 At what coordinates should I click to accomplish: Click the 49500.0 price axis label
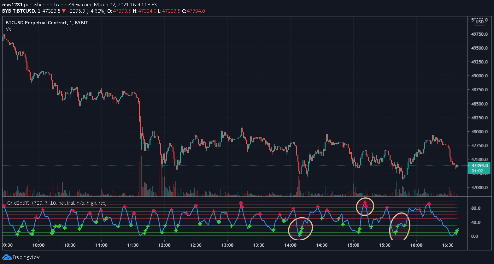click(479, 48)
